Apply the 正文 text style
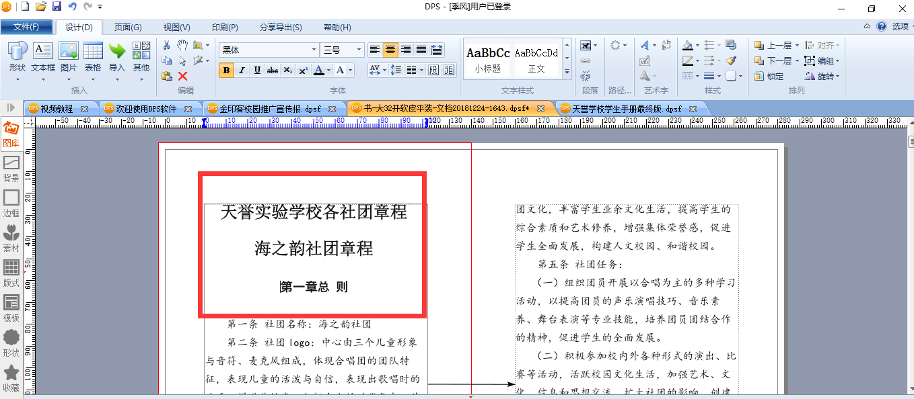 click(536, 60)
